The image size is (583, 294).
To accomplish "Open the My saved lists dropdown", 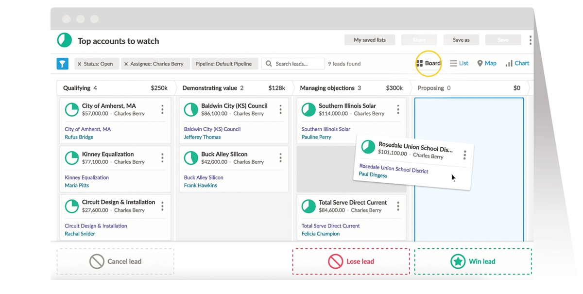I will (x=369, y=40).
